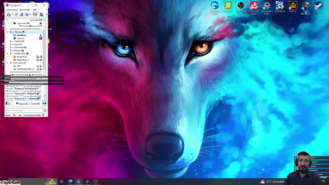
Task: Open the Steam desktop shortcut
Action: click(319, 7)
